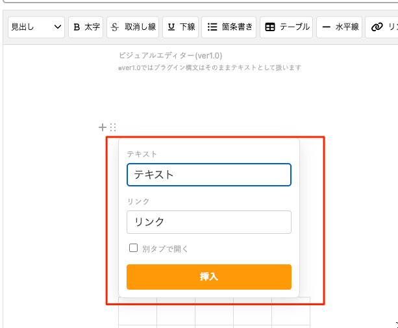
Task: Click the bullet list icon
Action: pyautogui.click(x=212, y=27)
